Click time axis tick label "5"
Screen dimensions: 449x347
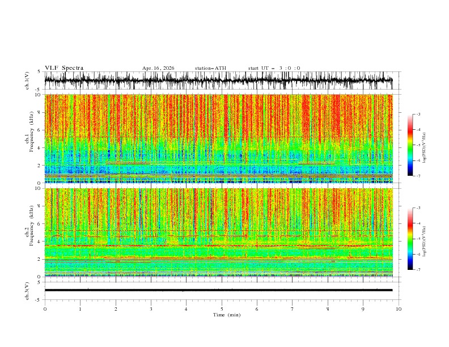point(222,309)
